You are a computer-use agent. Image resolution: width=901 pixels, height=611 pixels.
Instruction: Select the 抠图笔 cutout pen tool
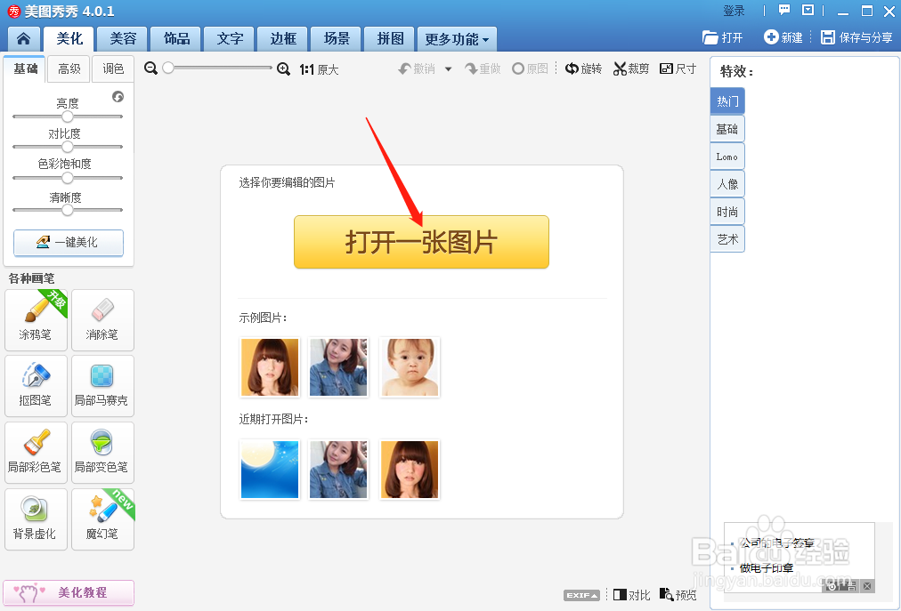tap(36, 386)
